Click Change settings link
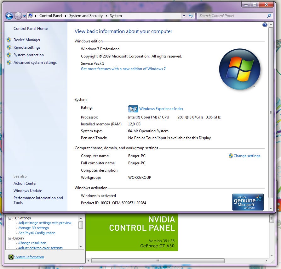Viewport: 281px width, 269px height. (x=247, y=156)
